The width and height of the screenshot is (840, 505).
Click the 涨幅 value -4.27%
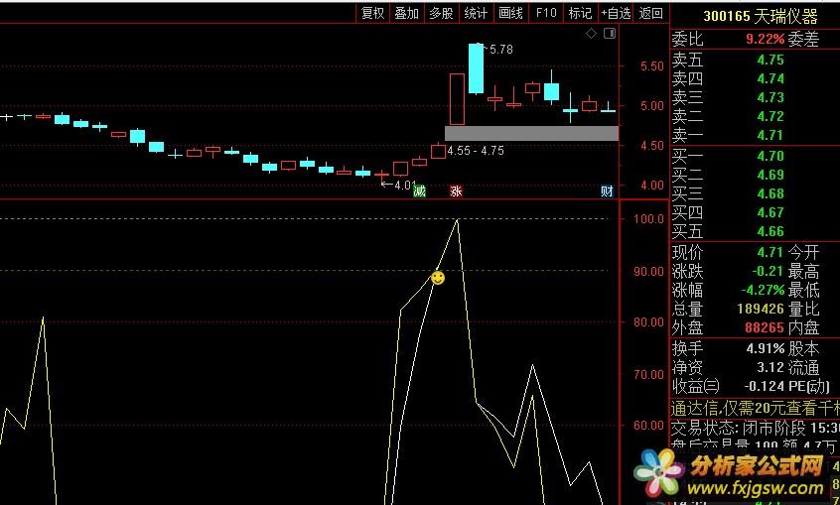pos(763,290)
